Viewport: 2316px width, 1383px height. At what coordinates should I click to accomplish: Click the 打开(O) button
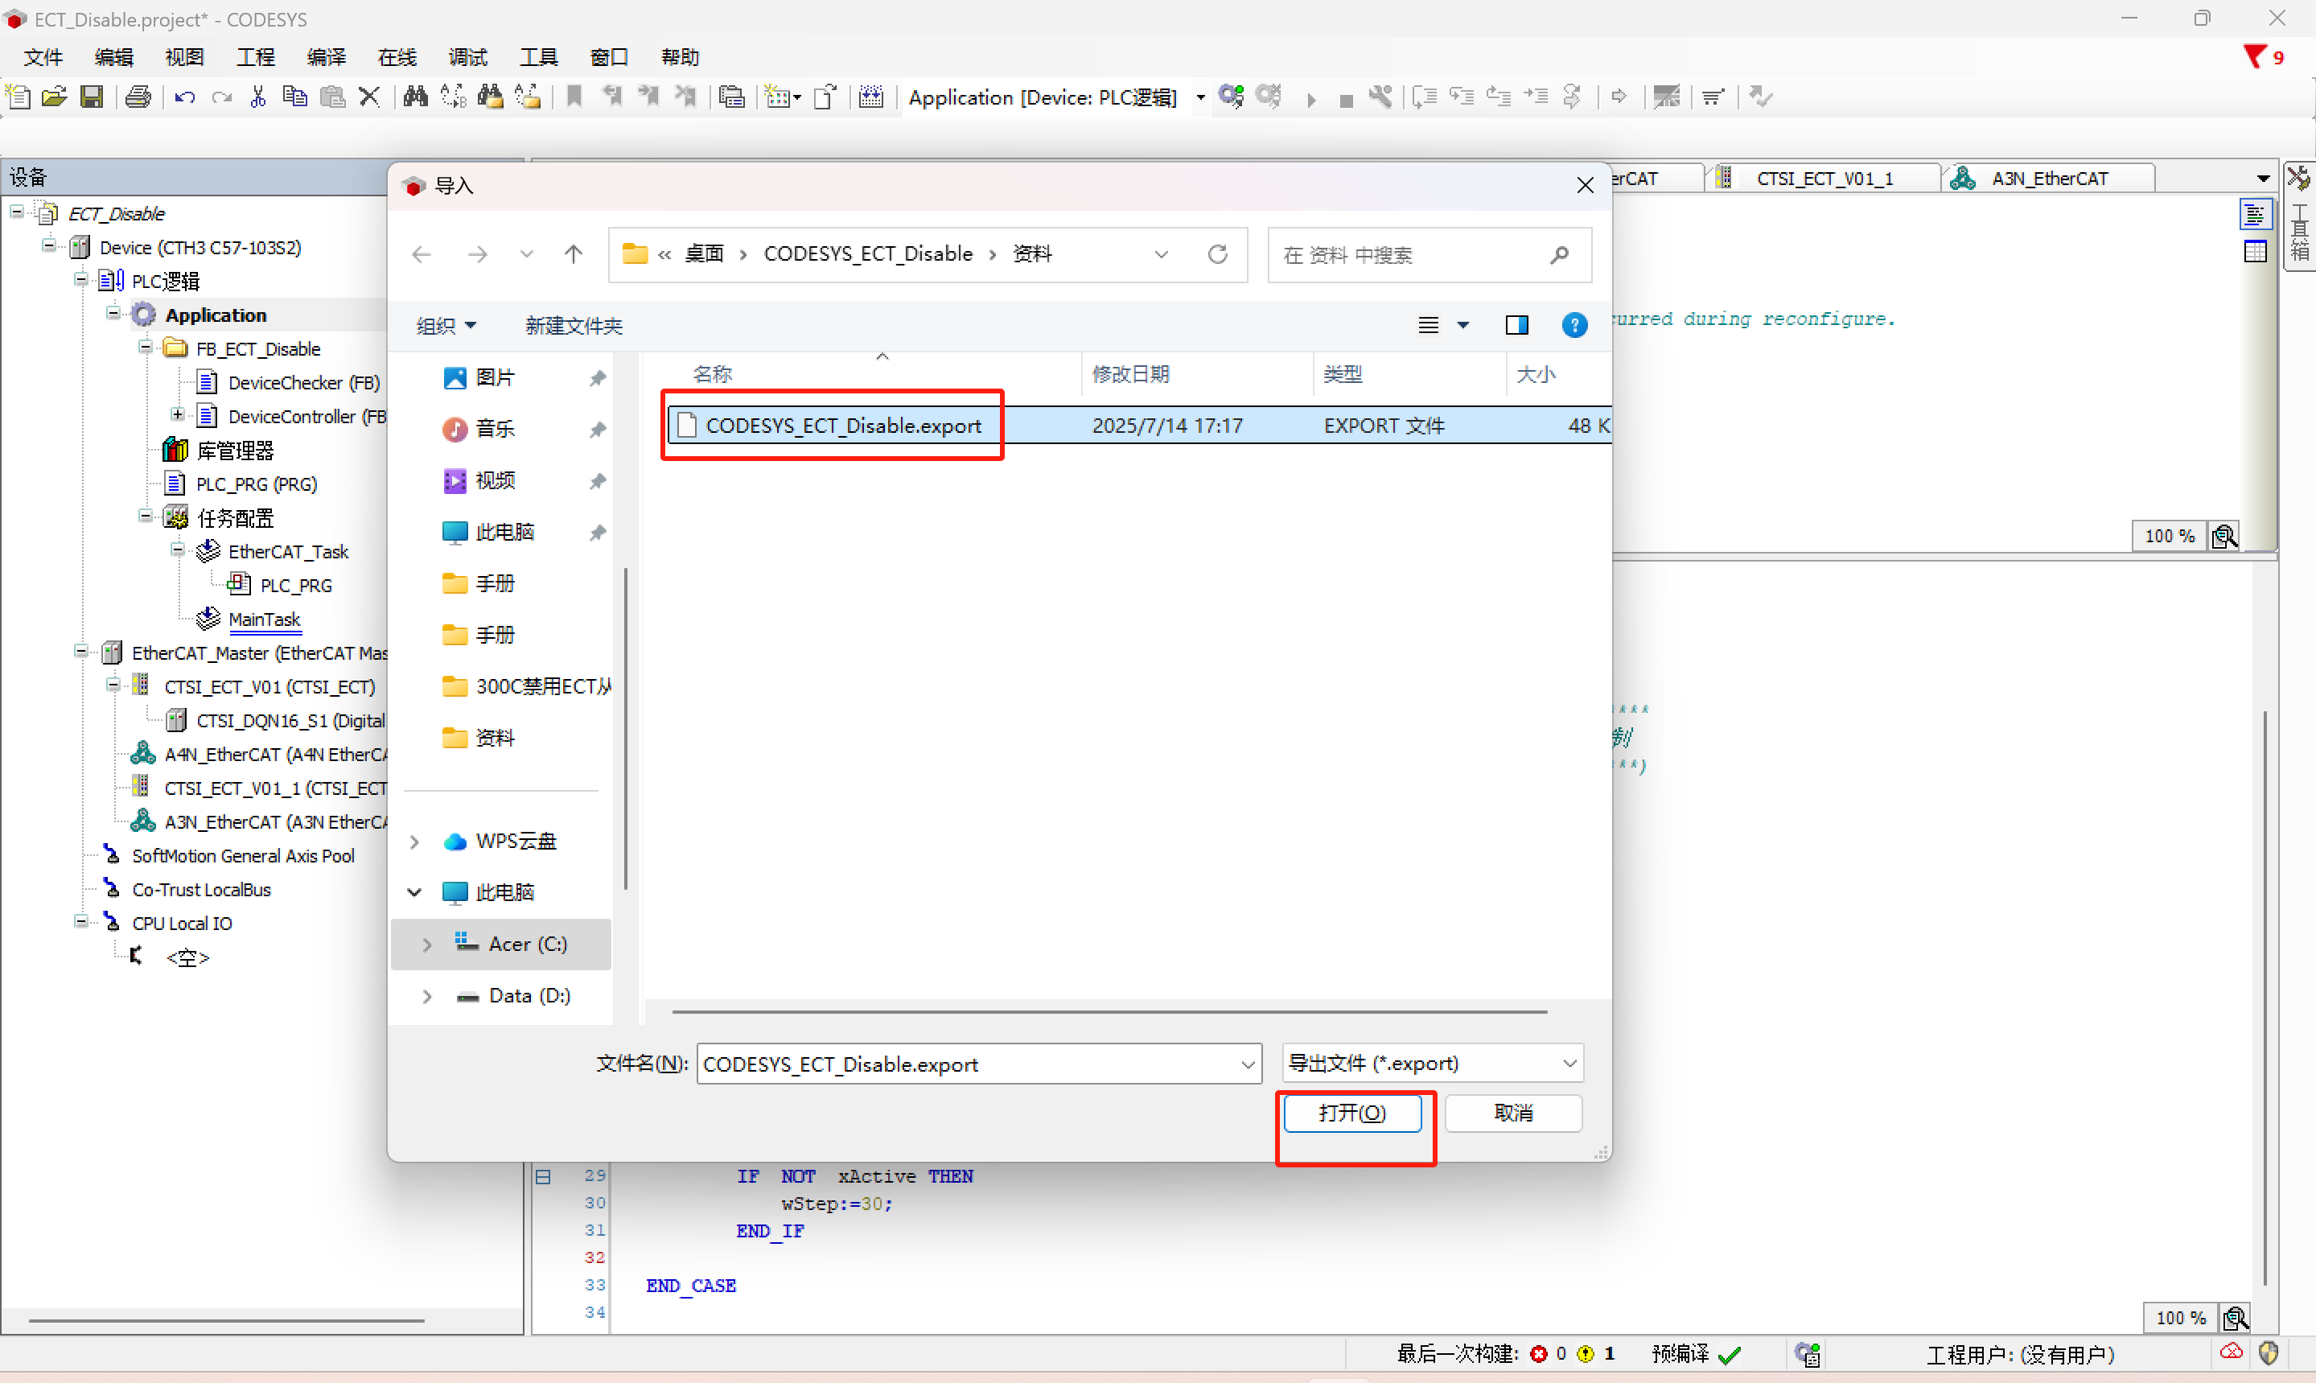(1351, 1113)
